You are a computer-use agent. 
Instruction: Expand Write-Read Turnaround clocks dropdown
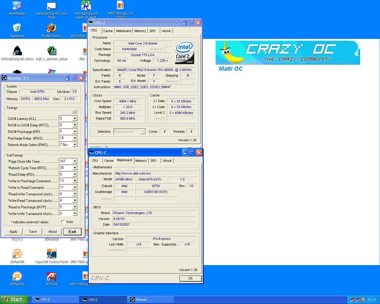[75, 200]
